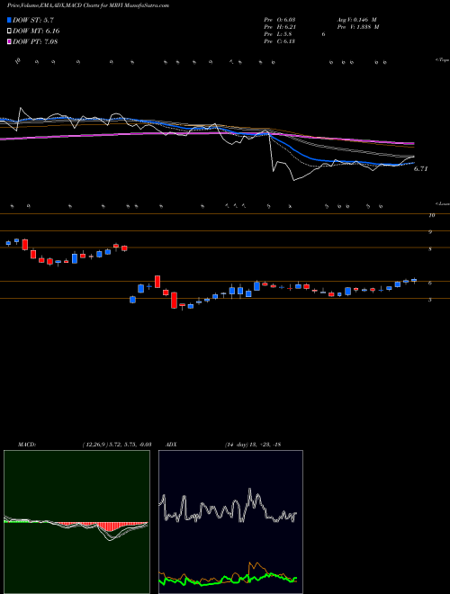
Task: Select the 'DOW MT: 6.16' legend label
Action: click(x=36, y=31)
